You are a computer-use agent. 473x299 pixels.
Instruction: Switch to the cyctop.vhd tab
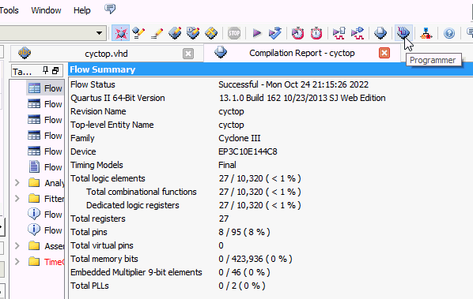[106, 54]
